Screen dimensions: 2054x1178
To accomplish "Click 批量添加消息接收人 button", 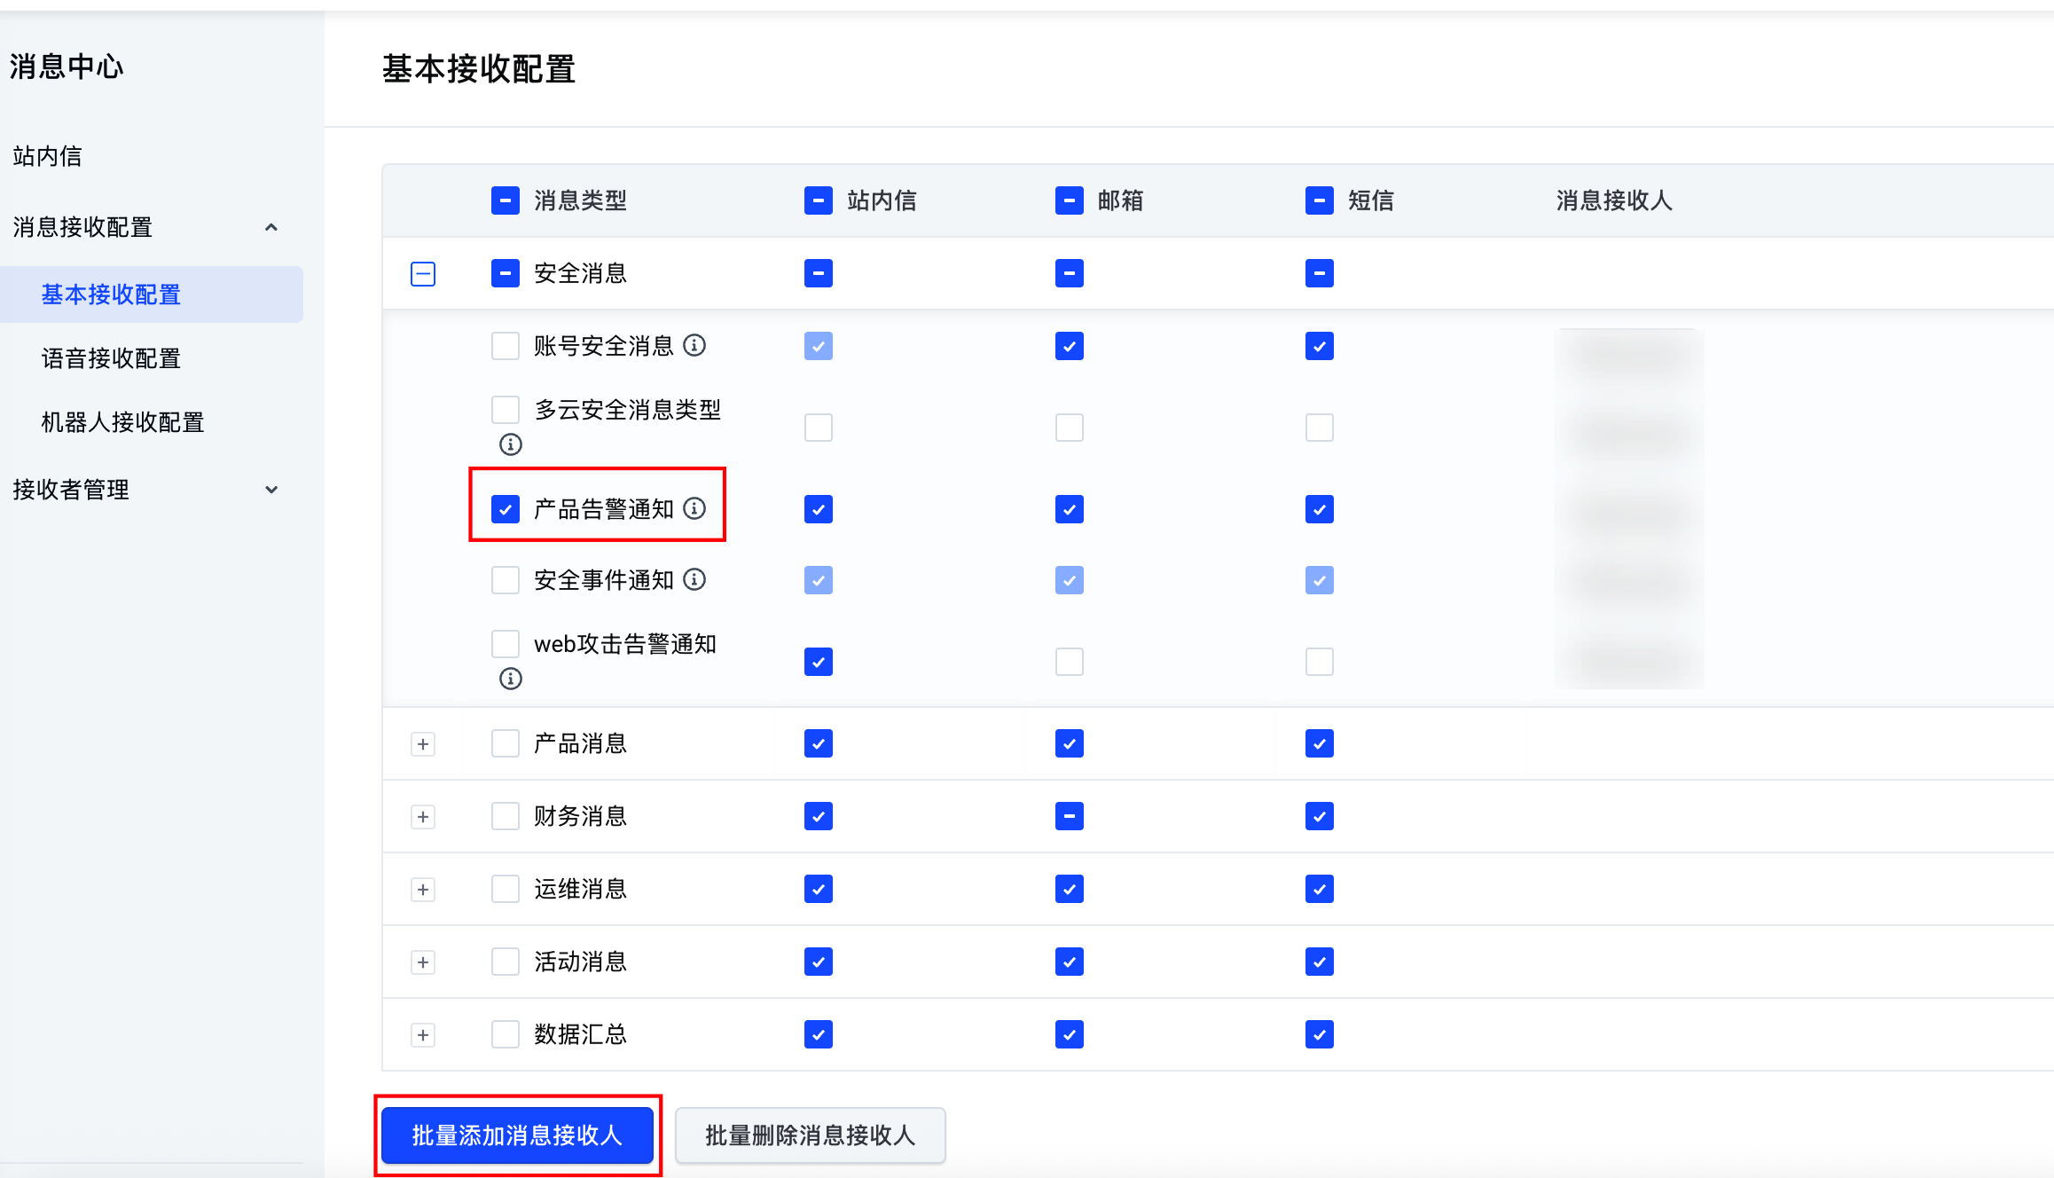I will click(x=517, y=1135).
